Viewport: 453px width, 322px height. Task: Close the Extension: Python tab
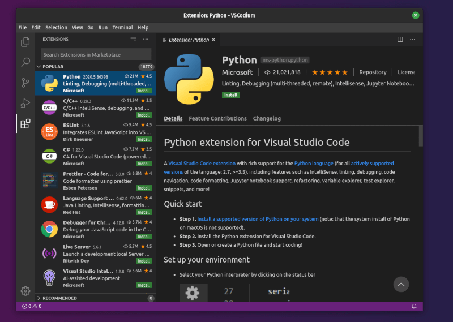(213, 40)
